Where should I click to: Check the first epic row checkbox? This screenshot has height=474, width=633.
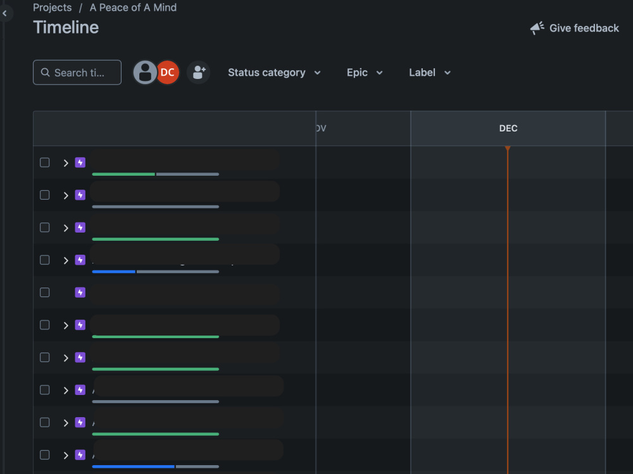point(45,162)
